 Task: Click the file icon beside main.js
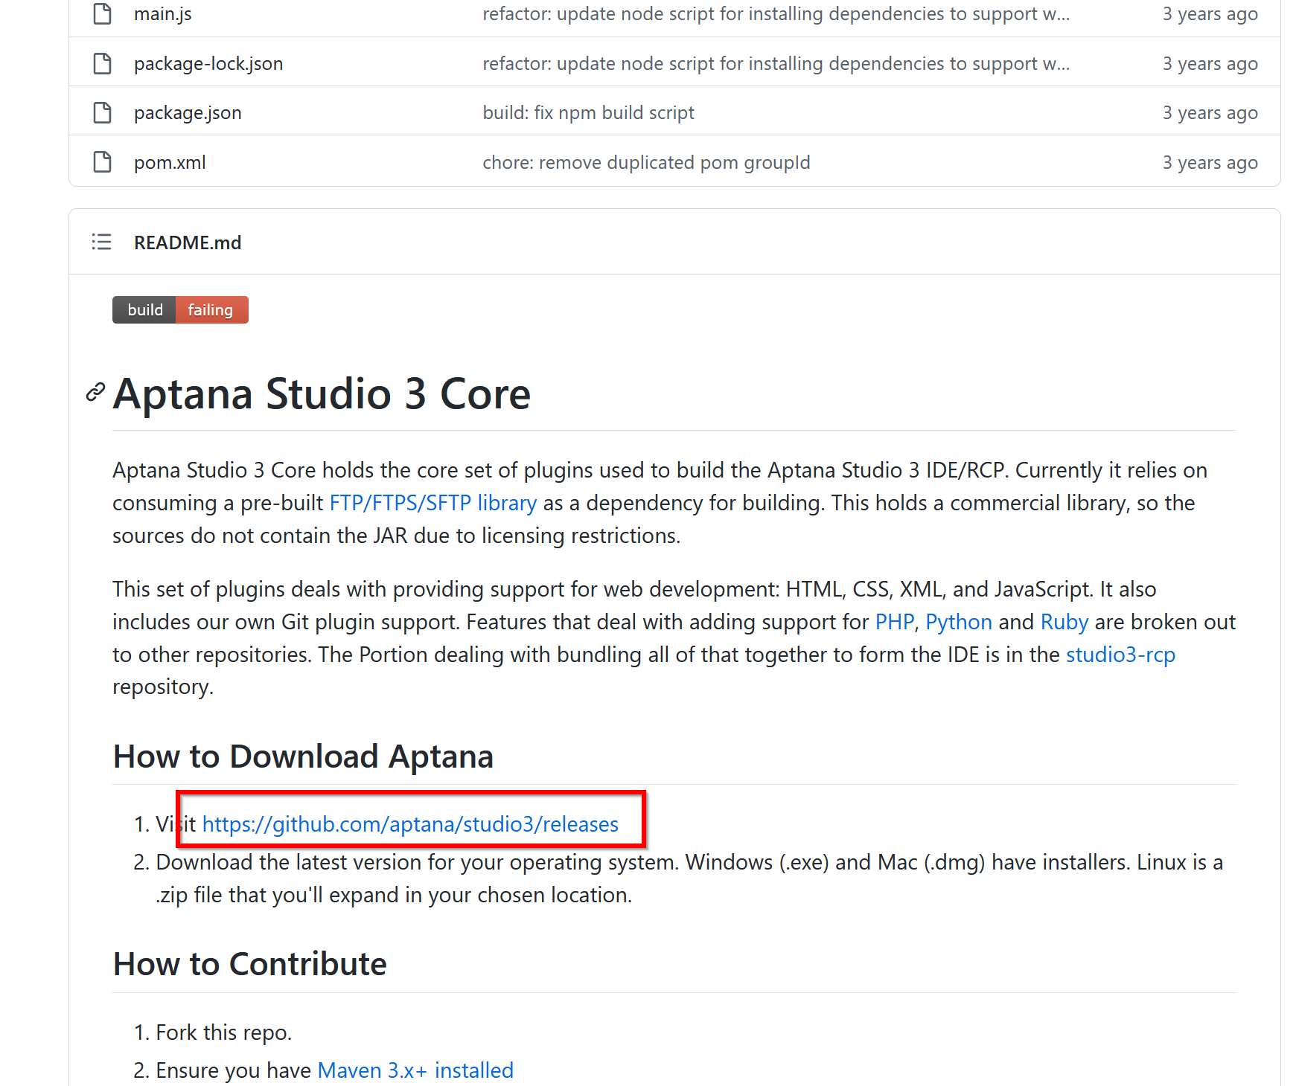point(103,14)
